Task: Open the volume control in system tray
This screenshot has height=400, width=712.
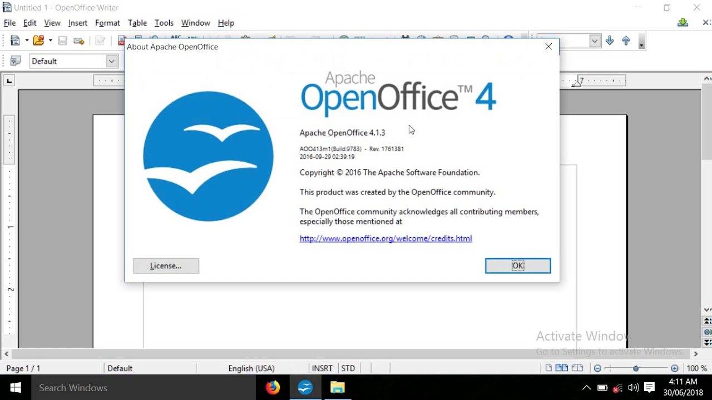Action: [x=633, y=388]
